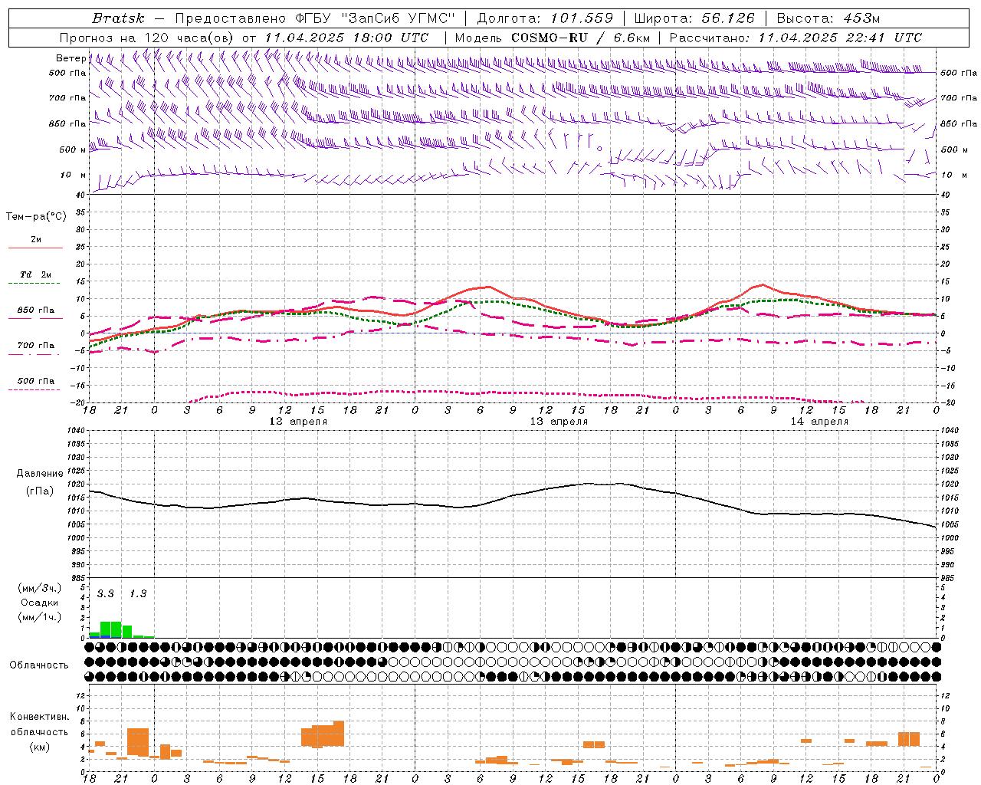Click the 'COSMO-RU / 6.6км' model label
The width and height of the screenshot is (981, 785).
[580, 38]
